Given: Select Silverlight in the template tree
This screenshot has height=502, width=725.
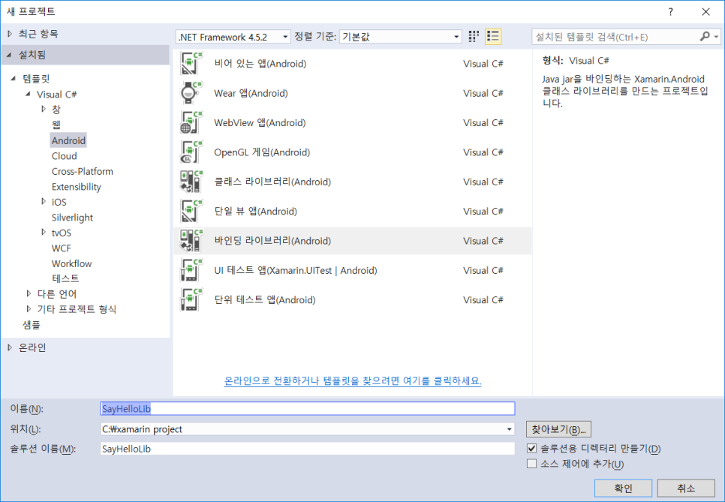Looking at the screenshot, I should (x=72, y=218).
